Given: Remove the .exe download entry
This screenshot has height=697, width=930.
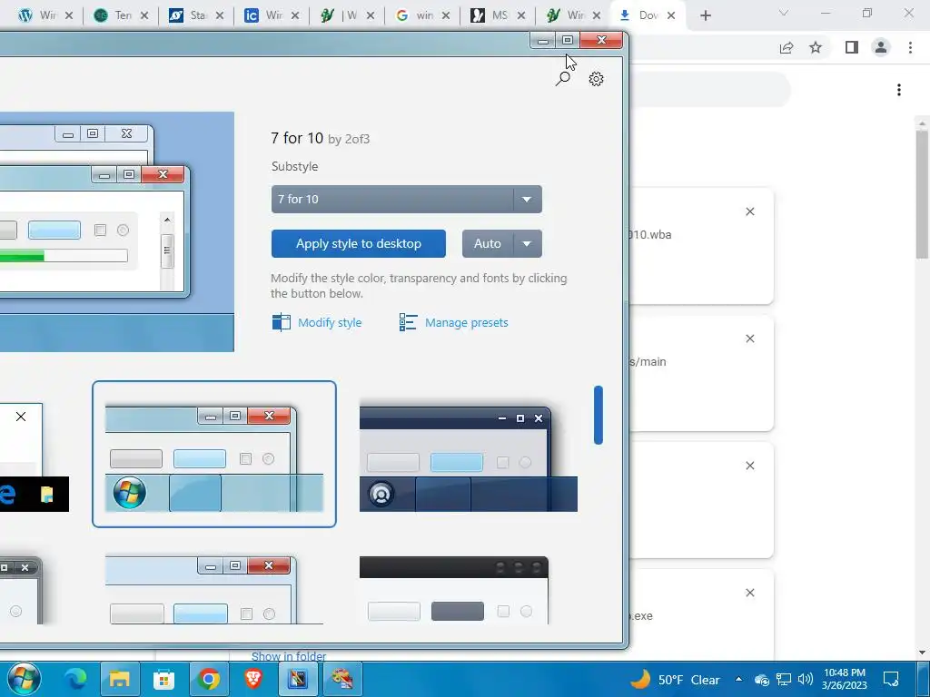Looking at the screenshot, I should (x=749, y=593).
